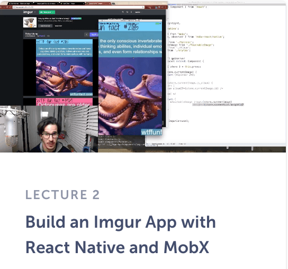Open a new browser tab with the plus button
This screenshot has width=288, height=269.
[113, 4]
